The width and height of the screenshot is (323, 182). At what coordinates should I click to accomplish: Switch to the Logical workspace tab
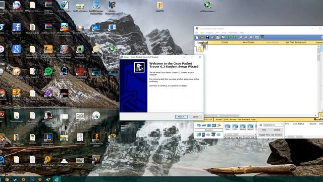pos(203,42)
